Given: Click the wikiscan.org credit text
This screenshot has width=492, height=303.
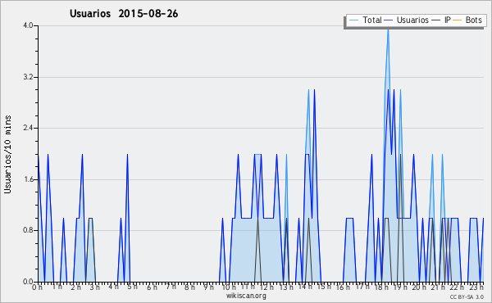Looking at the screenshot, I should point(246,296).
